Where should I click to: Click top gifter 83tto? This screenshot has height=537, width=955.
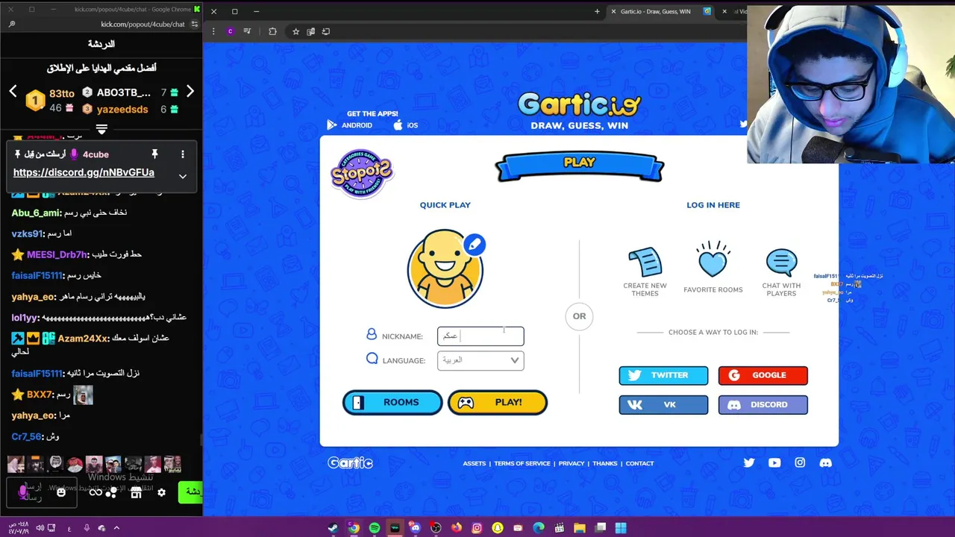62,93
